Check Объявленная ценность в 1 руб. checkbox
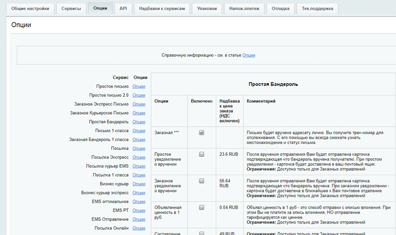Screen dimensions: 396x235 click(201, 208)
